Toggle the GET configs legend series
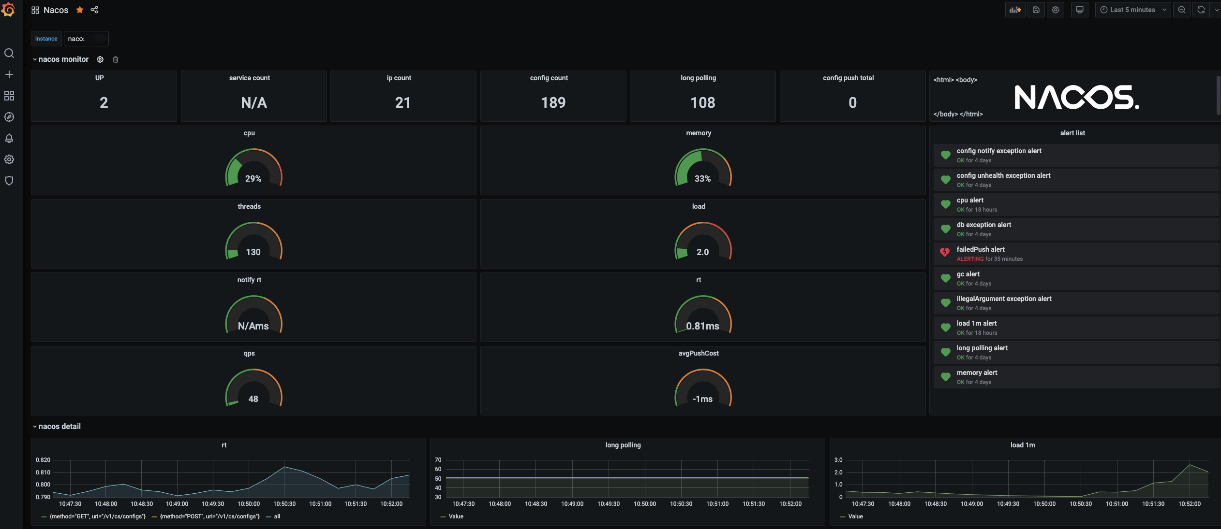Image resolution: width=1221 pixels, height=529 pixels. [x=97, y=516]
